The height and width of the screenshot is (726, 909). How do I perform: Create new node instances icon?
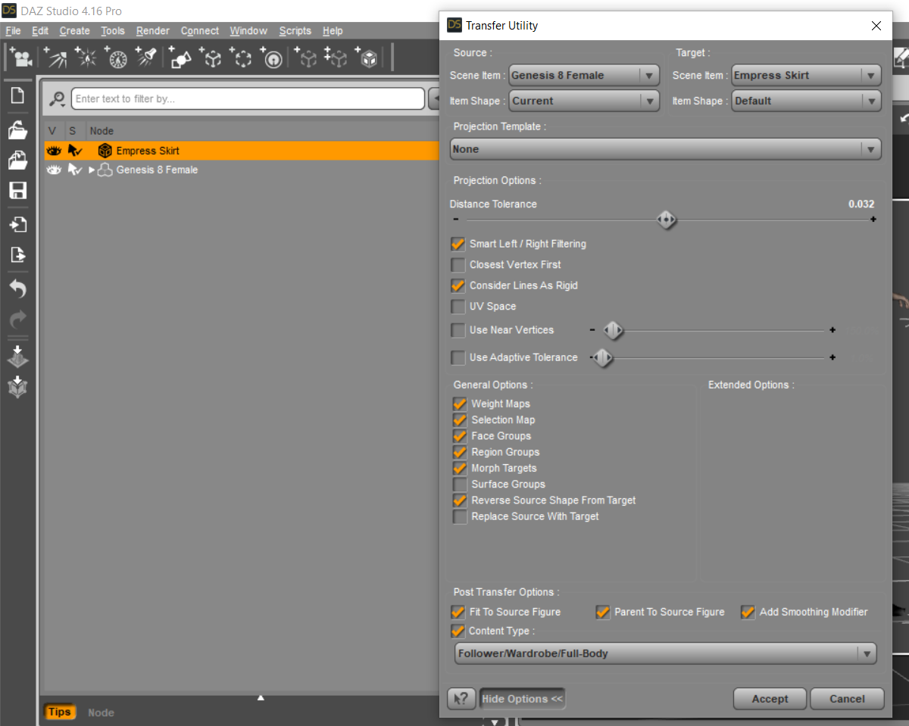pyautogui.click(x=336, y=58)
